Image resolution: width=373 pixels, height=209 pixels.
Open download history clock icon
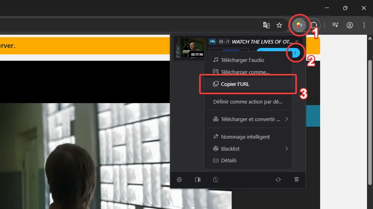click(216, 180)
